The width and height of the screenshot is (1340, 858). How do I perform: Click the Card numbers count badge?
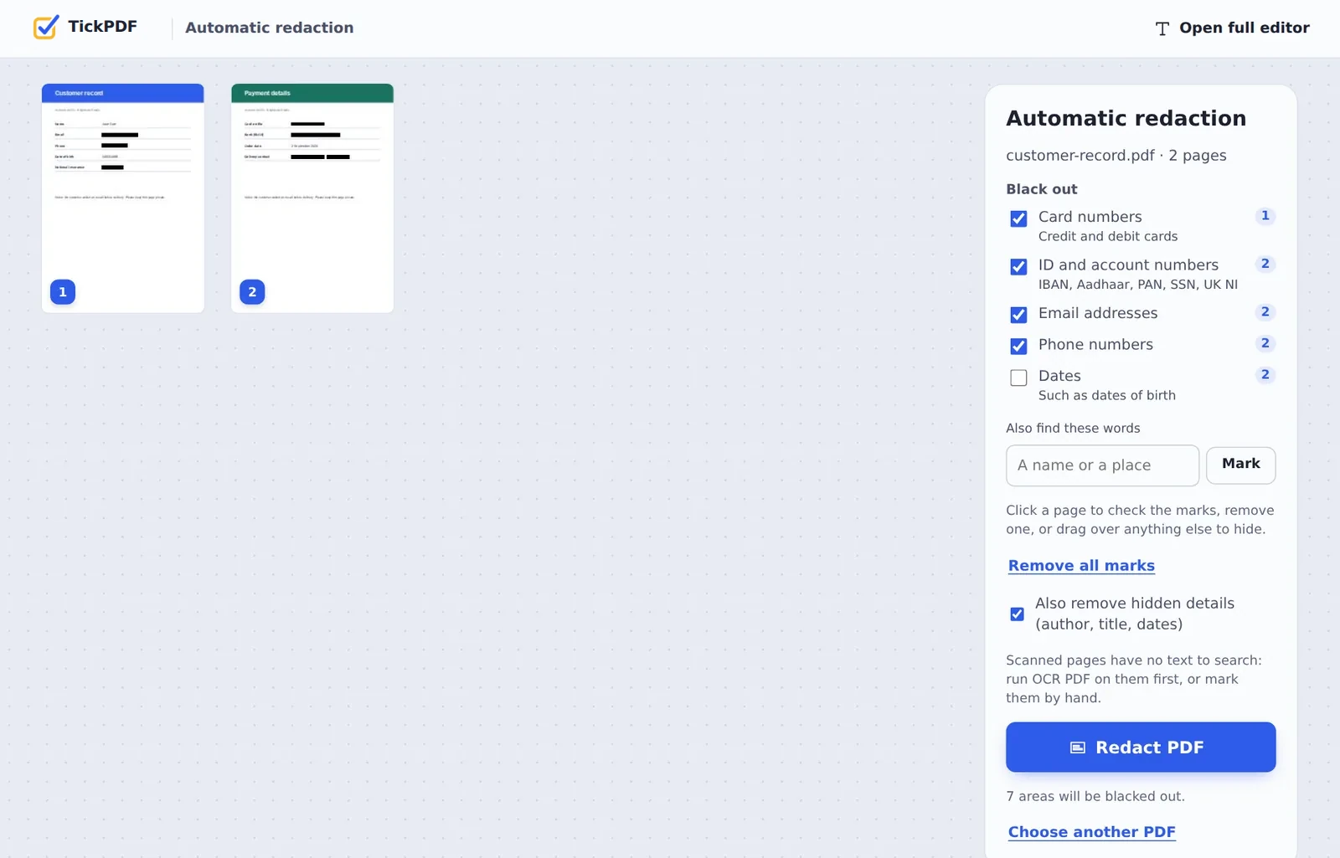(1265, 216)
